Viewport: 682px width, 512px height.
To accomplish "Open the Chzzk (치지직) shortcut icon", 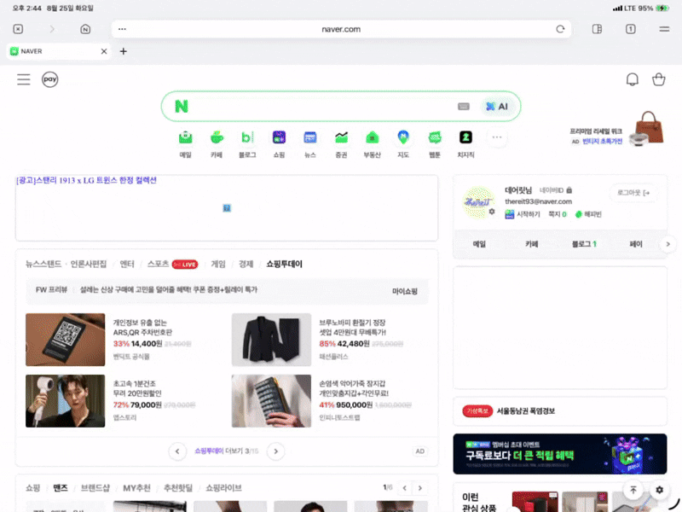I will (x=465, y=138).
